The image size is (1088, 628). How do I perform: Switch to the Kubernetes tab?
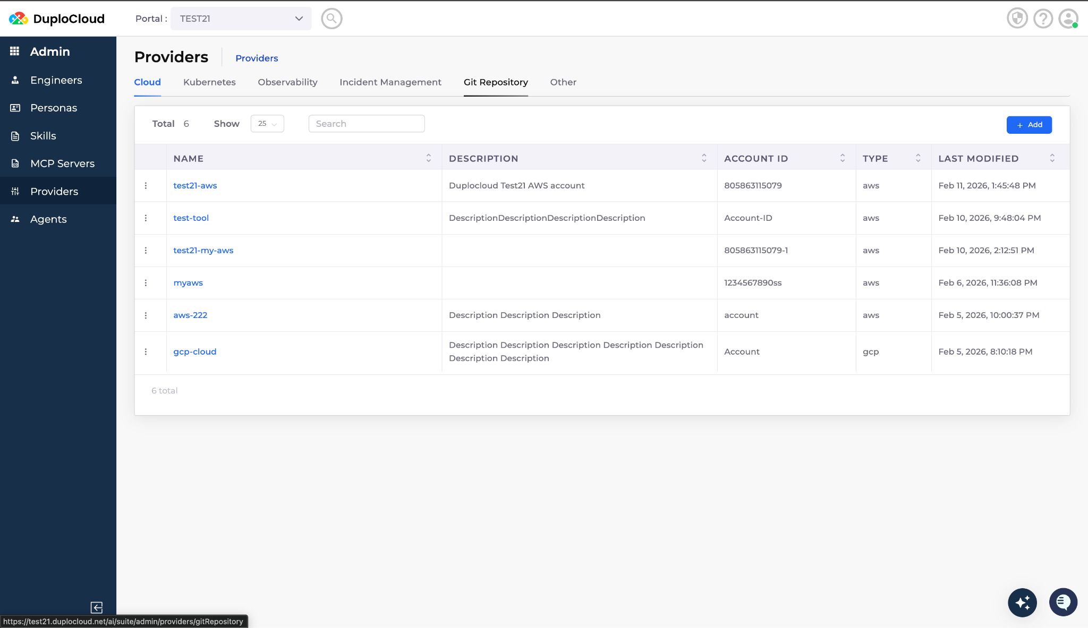(209, 82)
